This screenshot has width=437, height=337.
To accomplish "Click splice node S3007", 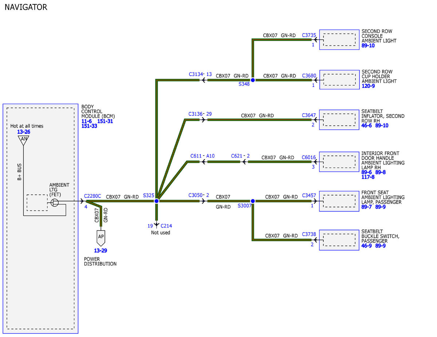I will coord(252,201).
